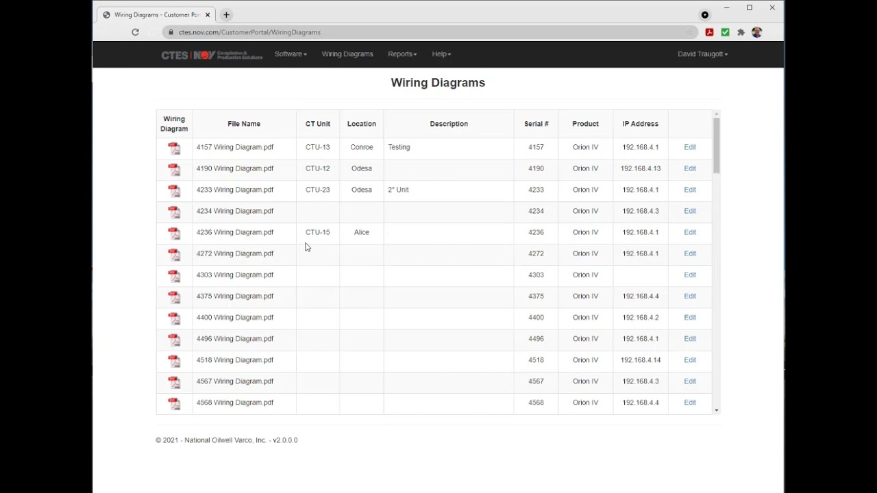877x493 pixels.
Task: Edit the 4157 row entry
Action: (x=690, y=147)
